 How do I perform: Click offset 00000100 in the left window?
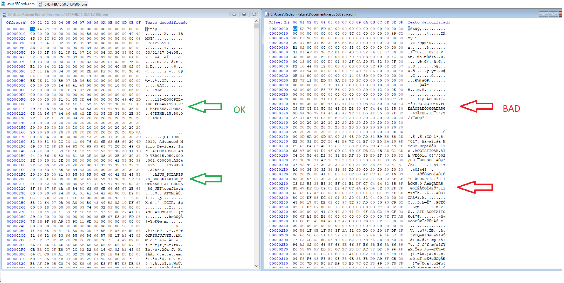[x=16, y=104]
